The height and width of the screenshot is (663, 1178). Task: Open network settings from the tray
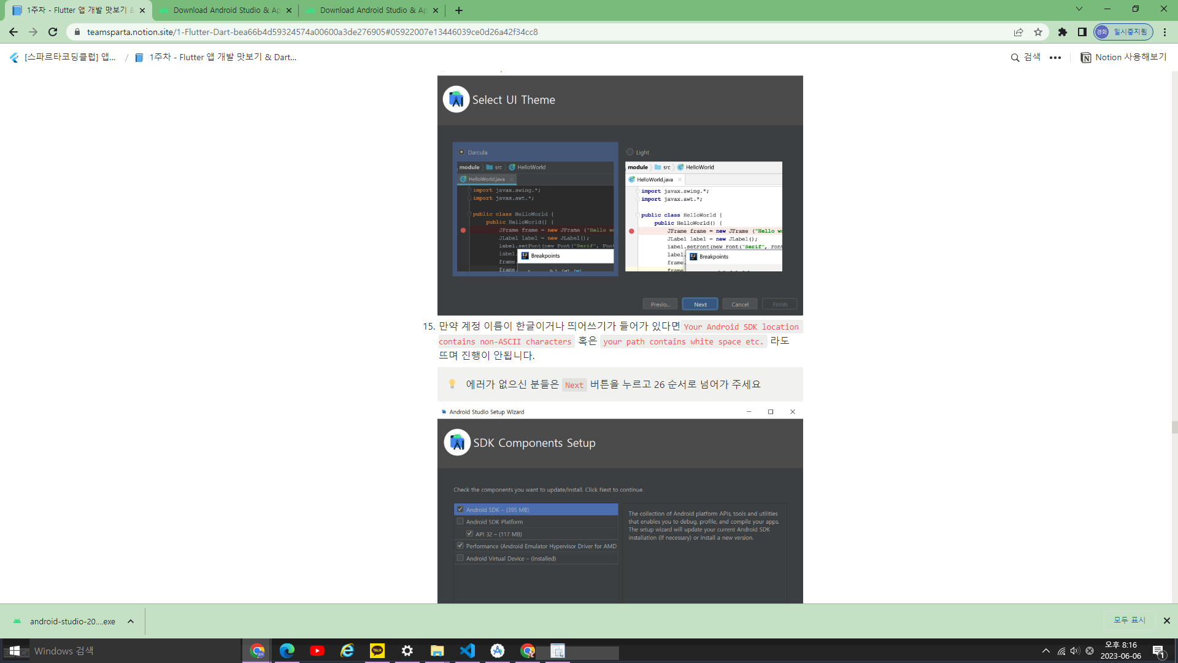click(1061, 651)
